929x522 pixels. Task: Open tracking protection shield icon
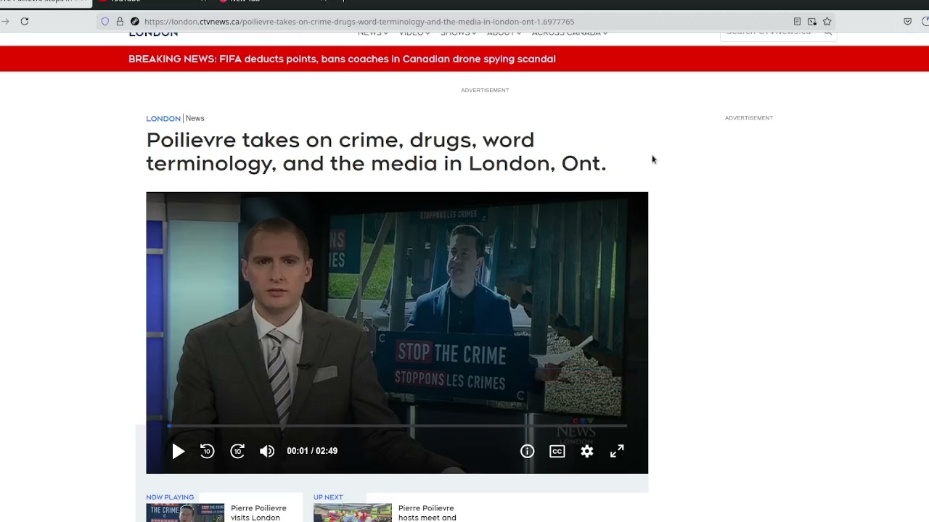(x=105, y=22)
